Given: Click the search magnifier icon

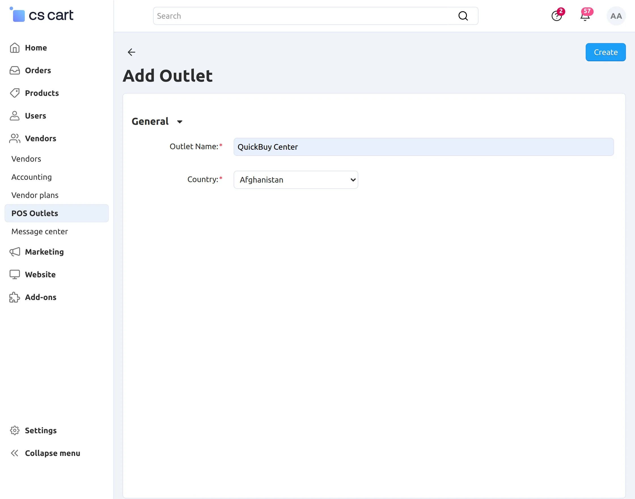Looking at the screenshot, I should (x=463, y=16).
